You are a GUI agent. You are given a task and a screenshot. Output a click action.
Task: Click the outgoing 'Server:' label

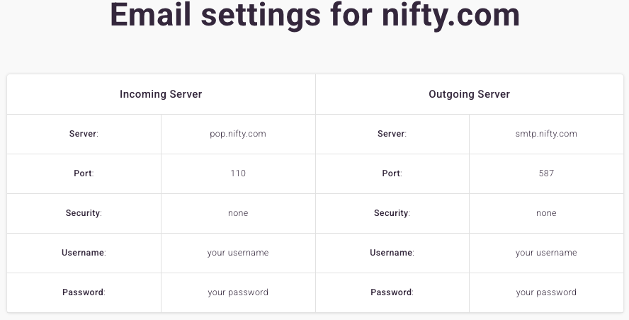[x=392, y=134]
